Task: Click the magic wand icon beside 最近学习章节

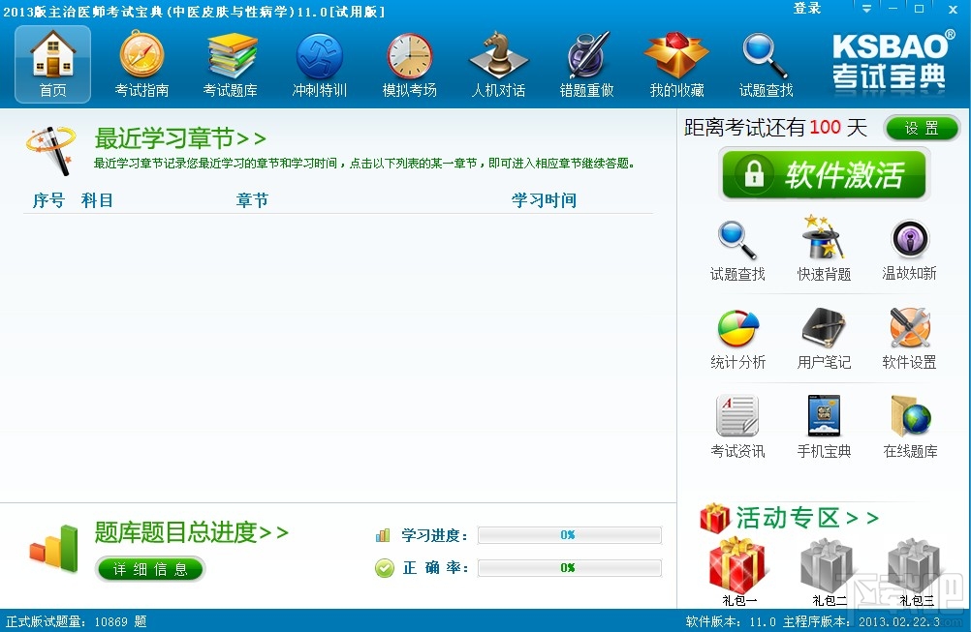Action: click(x=51, y=150)
